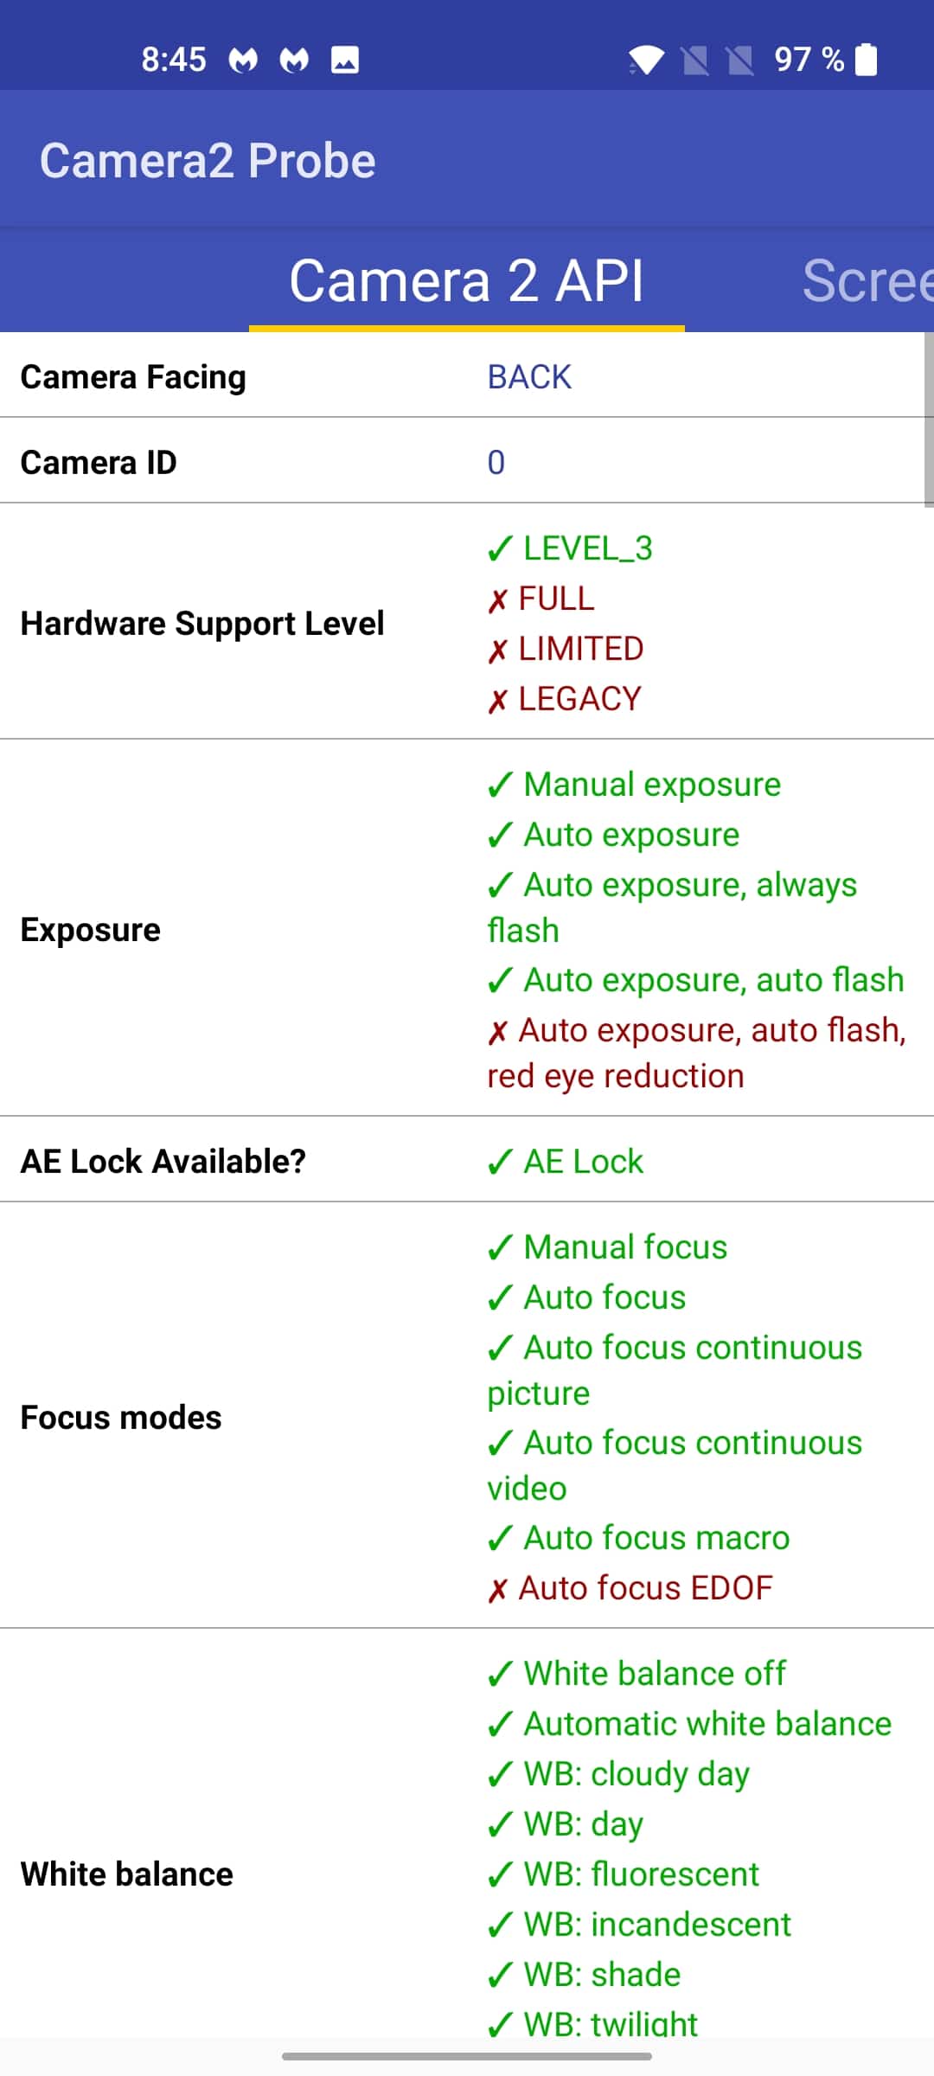934x2076 pixels.
Task: Tap the Manual exposure entry
Action: 634,785
